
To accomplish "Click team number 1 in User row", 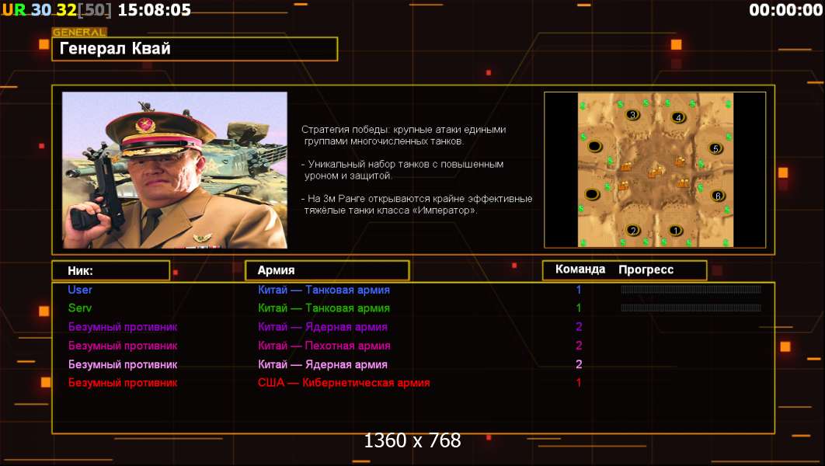I will (579, 289).
